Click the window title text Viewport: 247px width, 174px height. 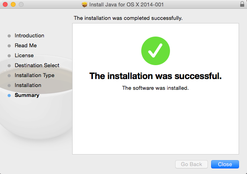[x=126, y=4]
